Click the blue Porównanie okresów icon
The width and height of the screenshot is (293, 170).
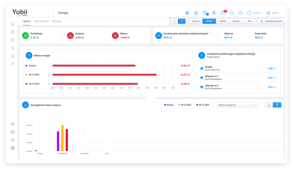159,35
